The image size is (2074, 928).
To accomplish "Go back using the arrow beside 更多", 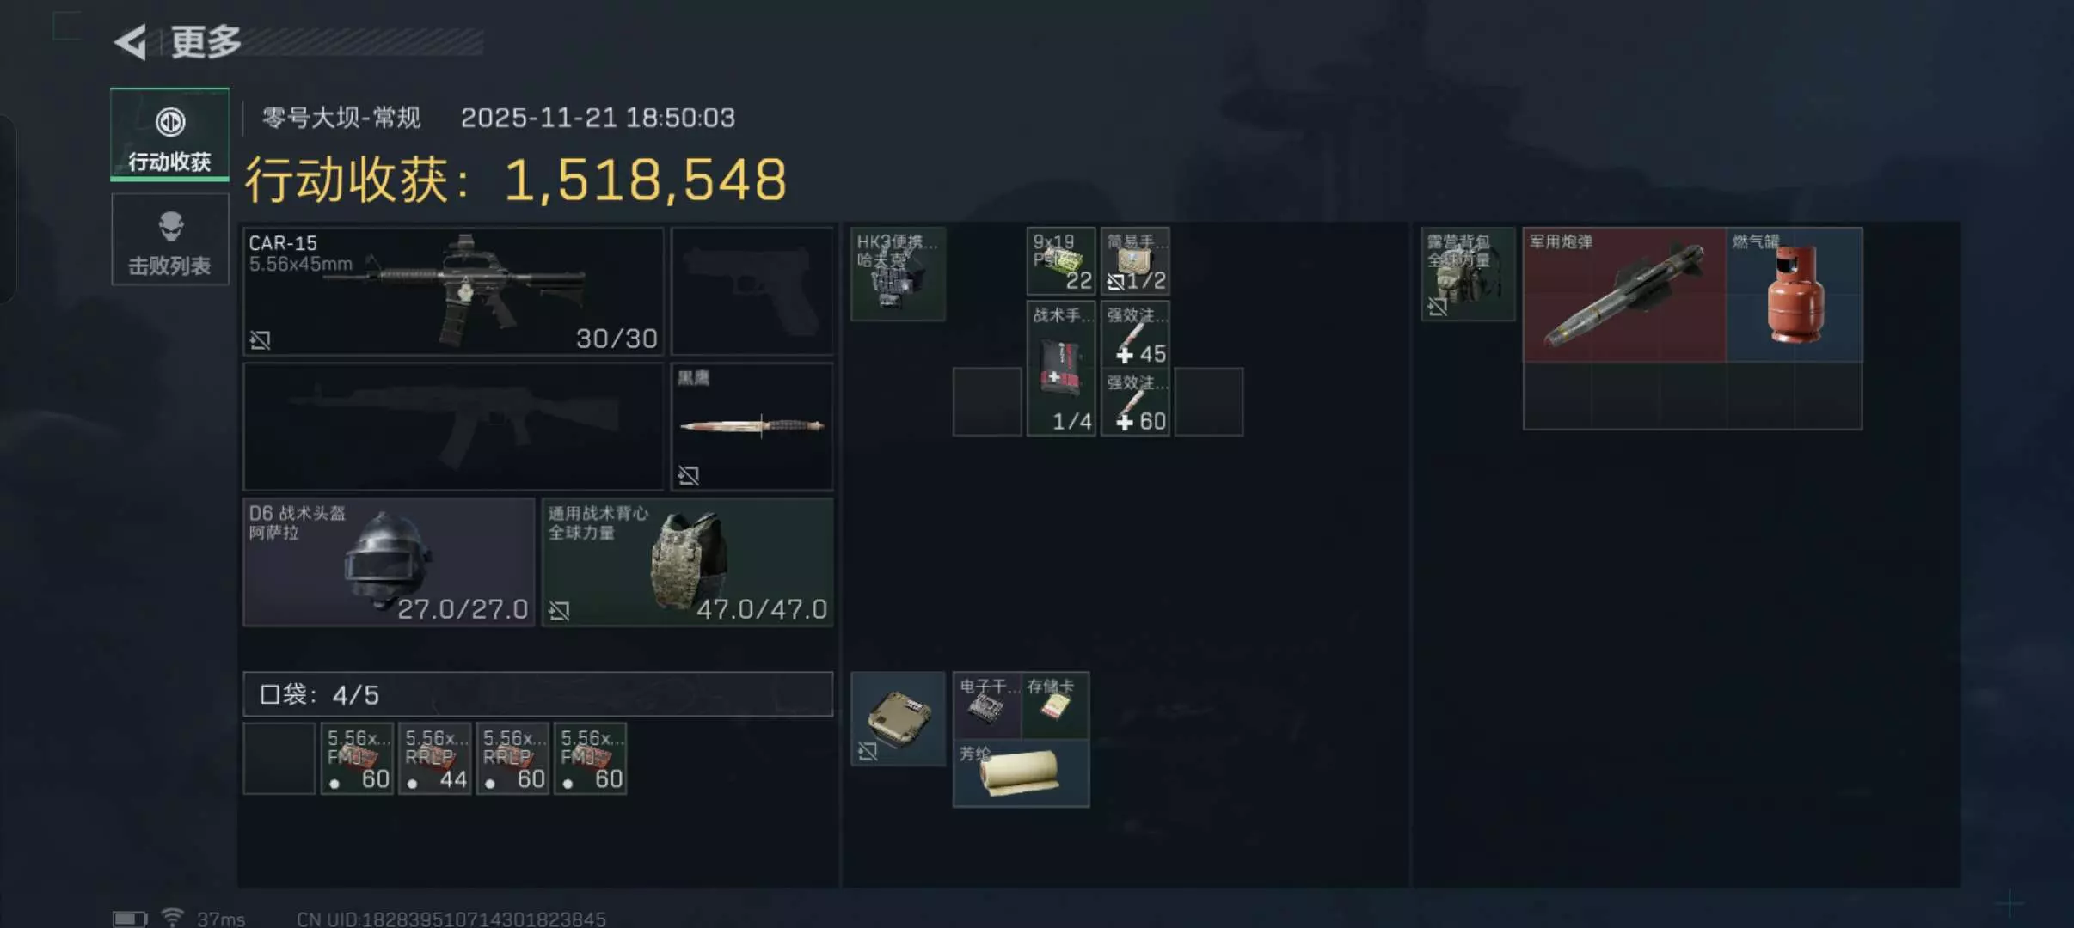I will click(131, 41).
